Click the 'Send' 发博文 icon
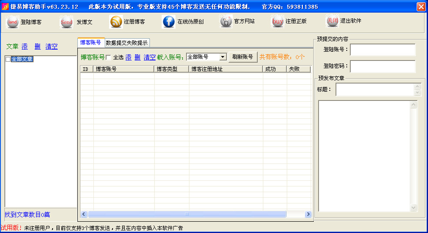Screen dimensions: 428x233 [66, 22]
